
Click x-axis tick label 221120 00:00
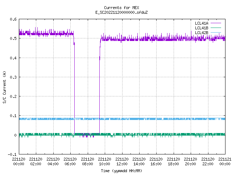(18, 162)
